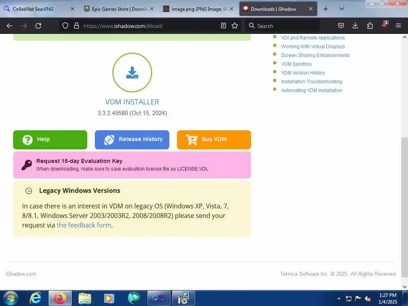Launch Internet Explorer from taskbar
Viewport: 408px width, 306px height.
pos(35,298)
